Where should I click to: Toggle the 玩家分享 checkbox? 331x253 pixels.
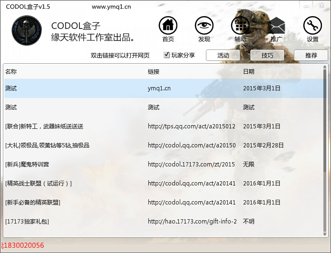(x=167, y=55)
